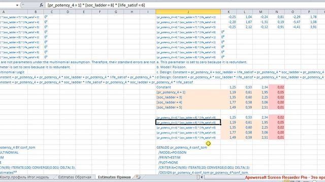The height and width of the screenshot is (182, 325).
Task: Click the cell with value 1,08
Action: (309, 22)
